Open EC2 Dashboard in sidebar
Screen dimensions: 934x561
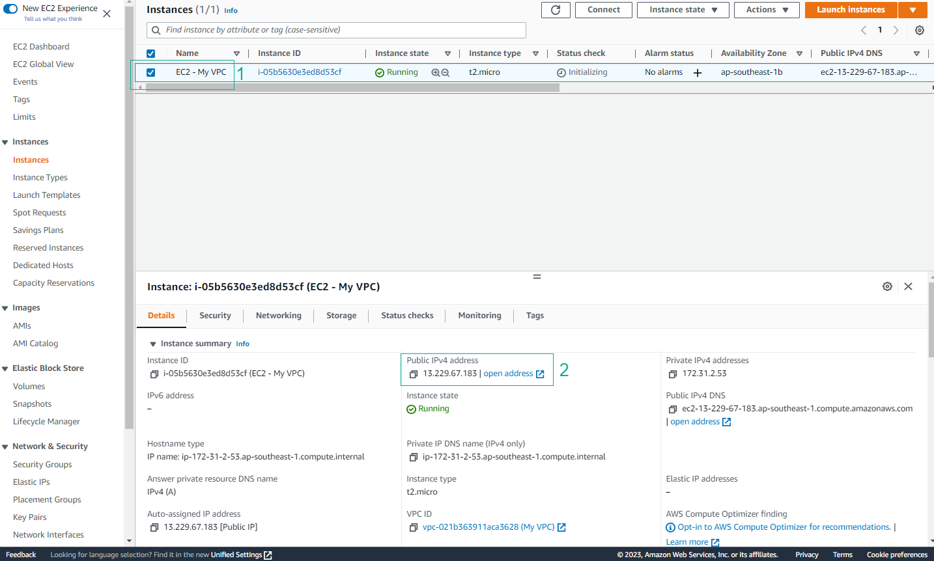pos(41,47)
